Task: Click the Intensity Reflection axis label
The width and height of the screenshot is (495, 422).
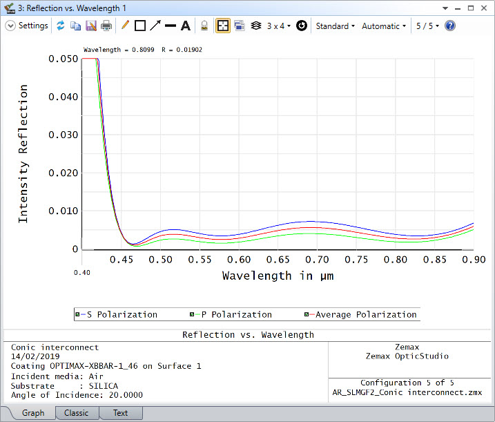Action: (x=23, y=154)
